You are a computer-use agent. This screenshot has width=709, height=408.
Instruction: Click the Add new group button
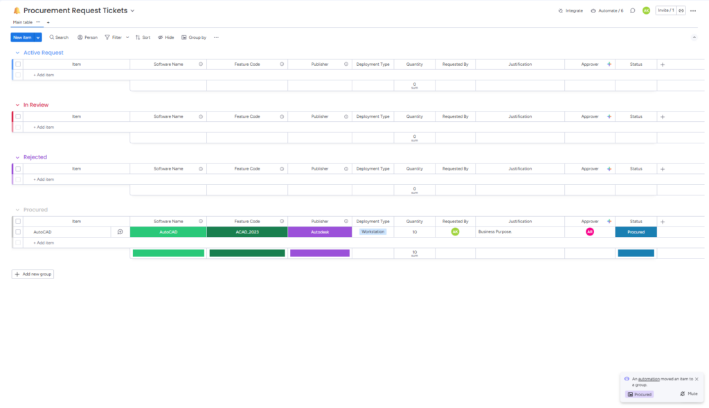33,274
